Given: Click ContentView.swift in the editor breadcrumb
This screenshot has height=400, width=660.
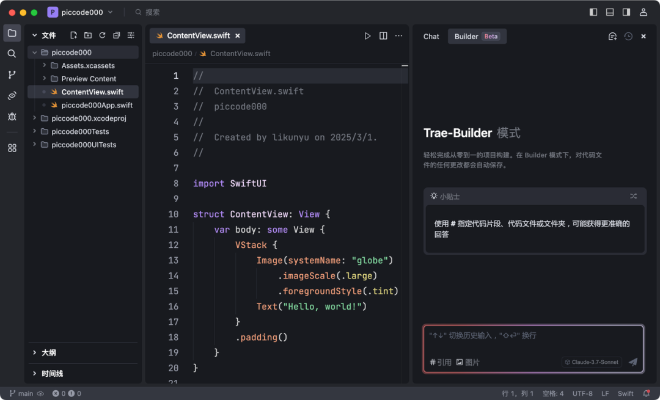Looking at the screenshot, I should click(x=240, y=53).
